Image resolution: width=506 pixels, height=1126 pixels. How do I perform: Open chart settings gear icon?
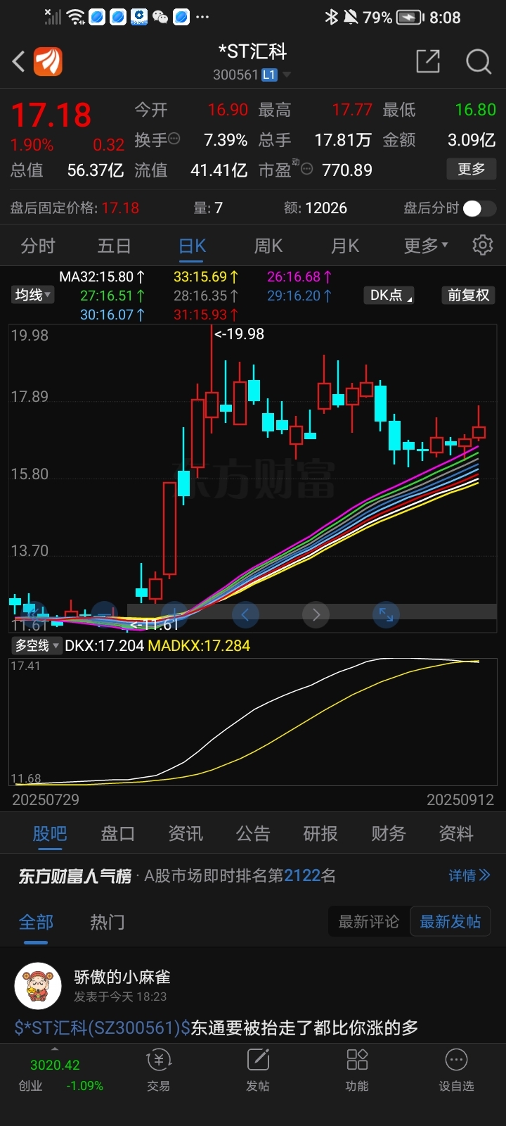click(x=483, y=246)
